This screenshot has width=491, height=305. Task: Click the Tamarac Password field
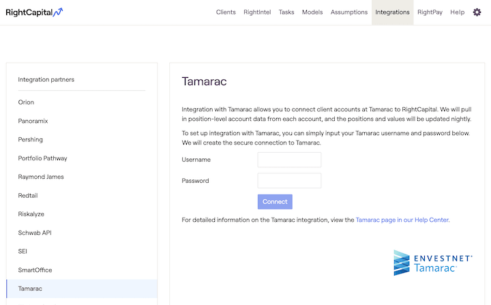[x=289, y=181]
